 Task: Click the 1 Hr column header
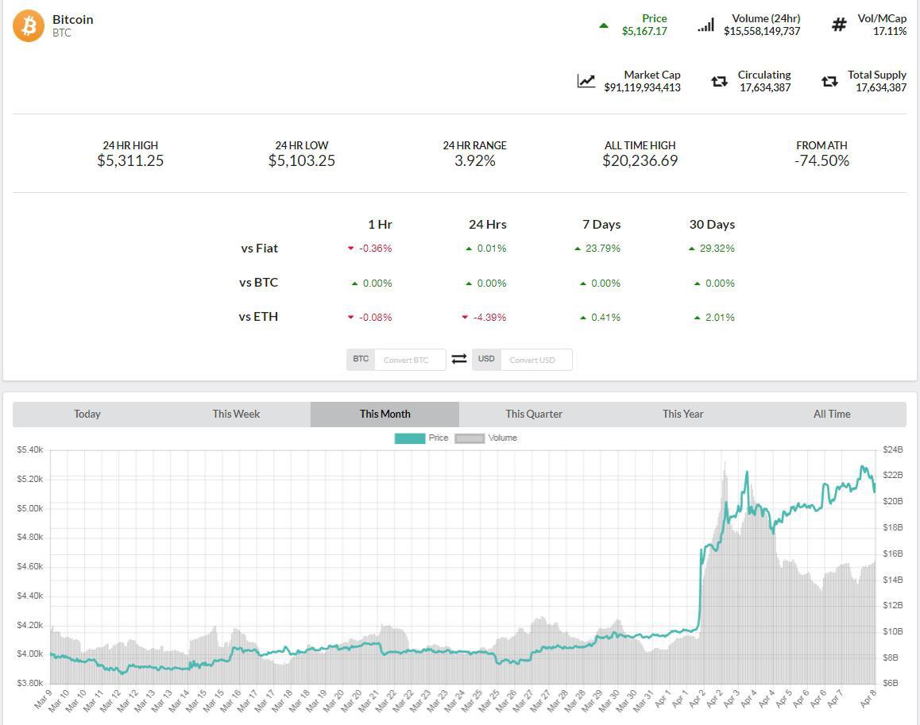[x=381, y=224]
